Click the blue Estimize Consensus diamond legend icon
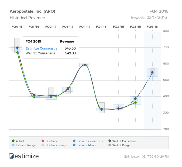The image size is (182, 167). (x=74, y=141)
